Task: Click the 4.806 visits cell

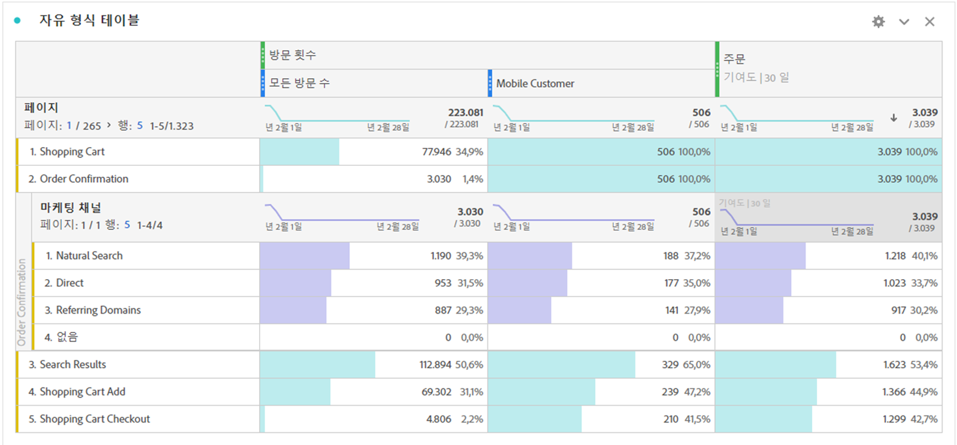Action: [373, 419]
